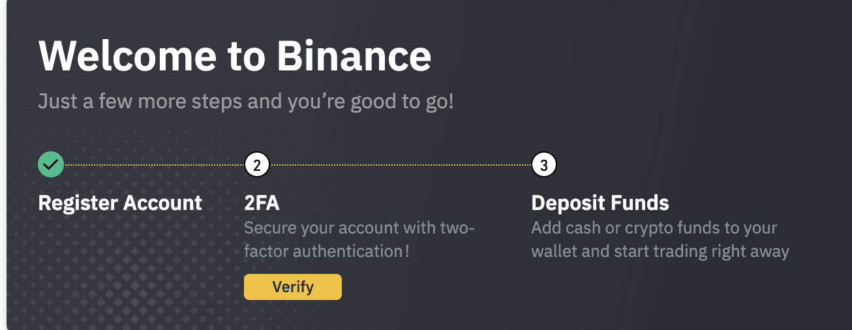Image resolution: width=852 pixels, height=330 pixels.
Task: Click the step 3 circle icon
Action: pos(544,165)
